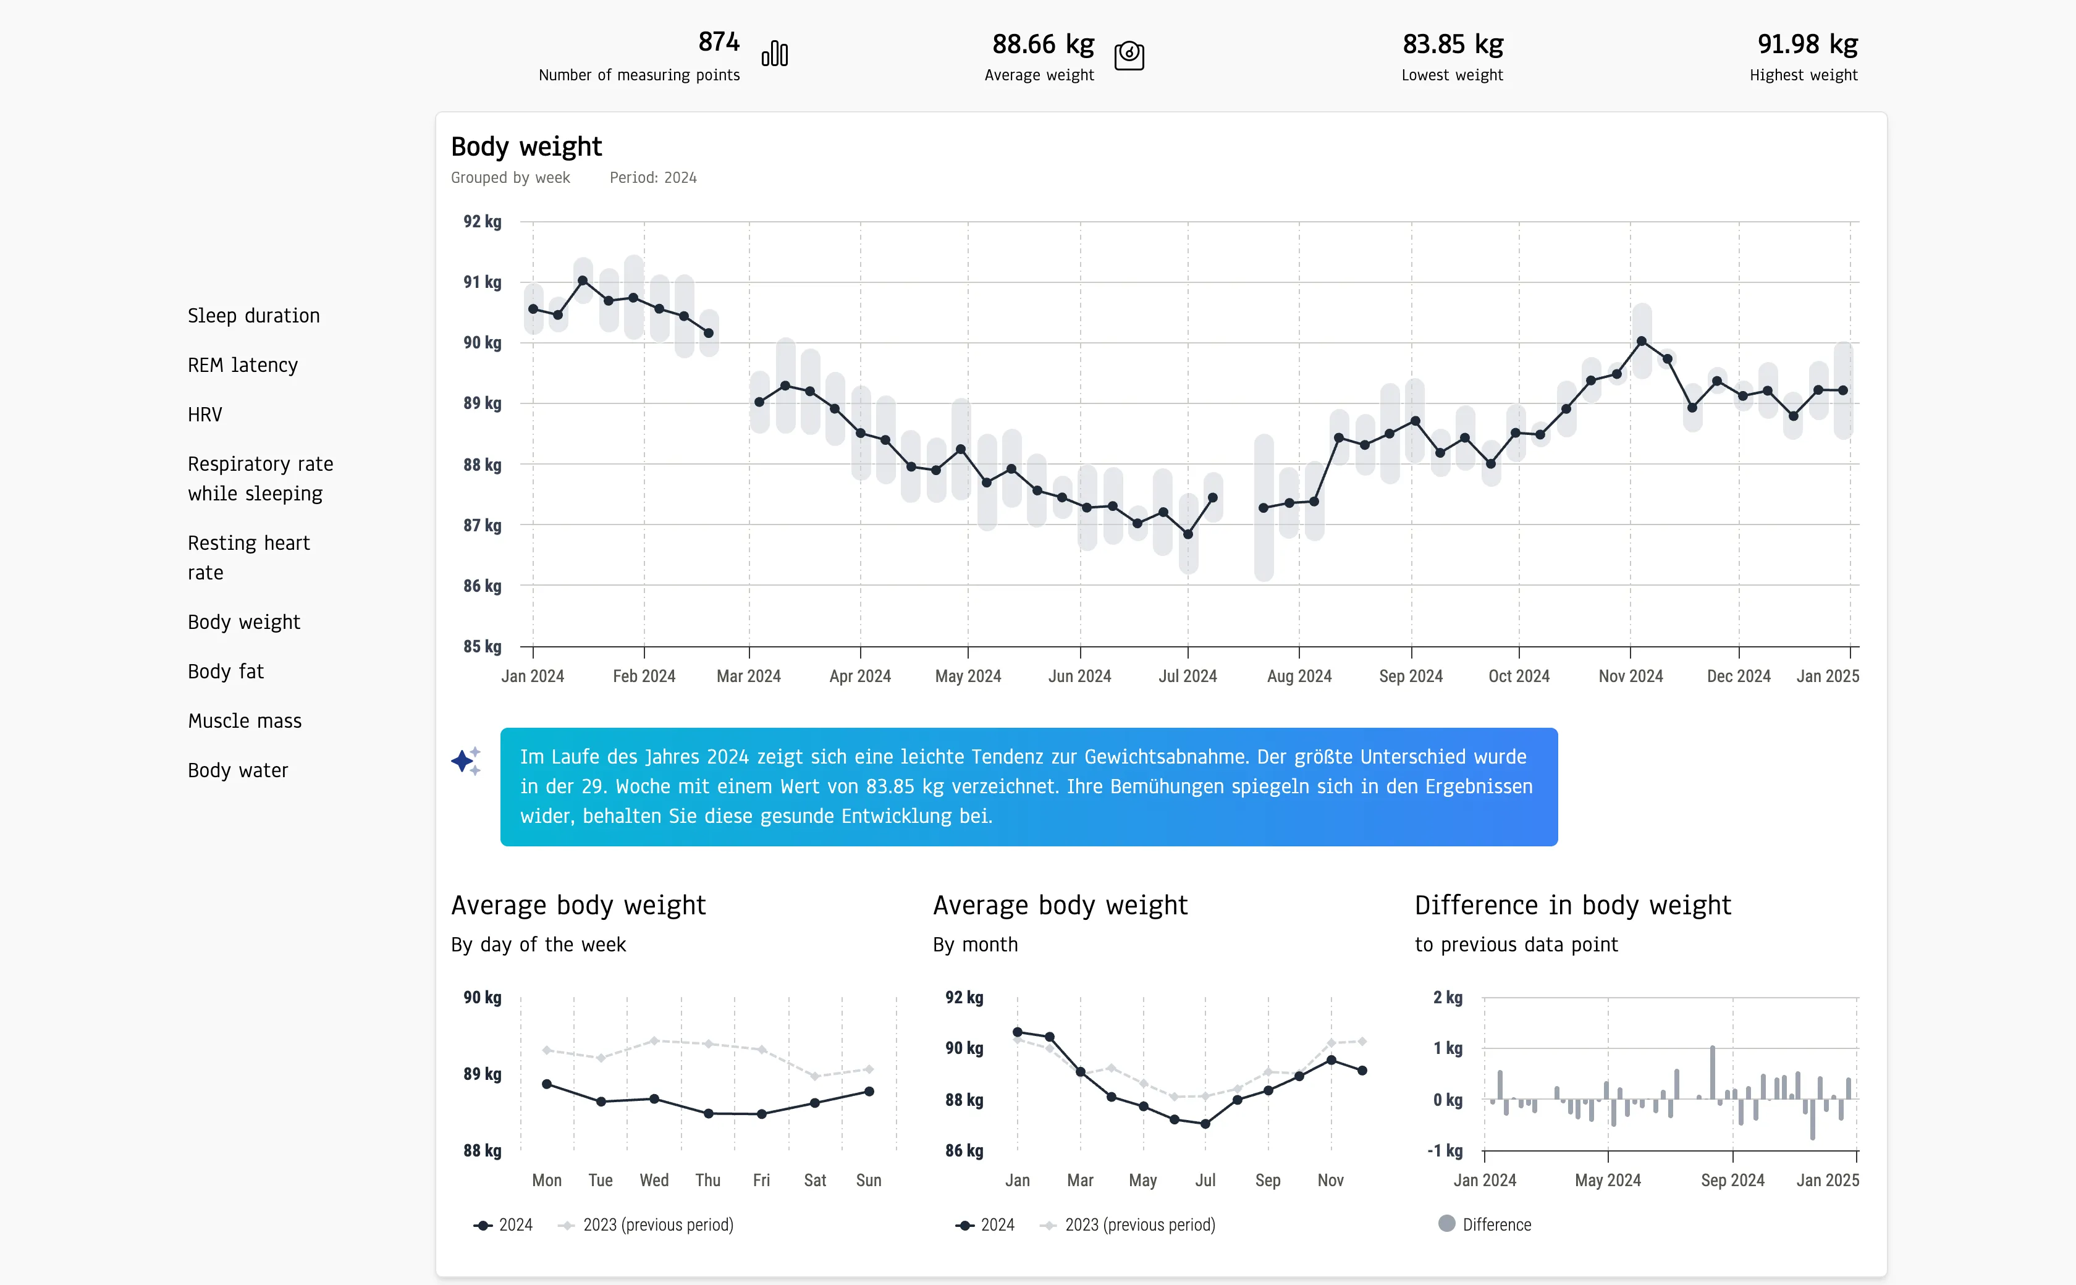Open the Muscle mass metric
Screen dimensions: 2076x1285
coord(244,721)
